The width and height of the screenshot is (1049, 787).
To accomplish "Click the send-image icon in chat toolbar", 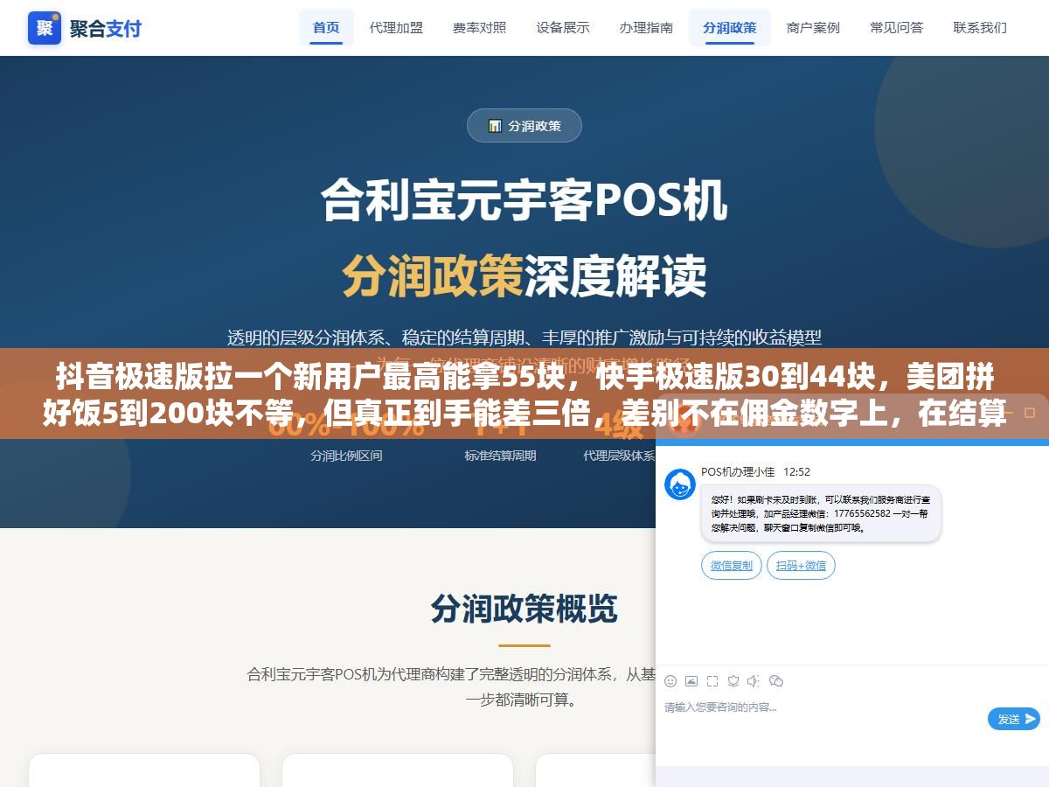I will pyautogui.click(x=691, y=680).
